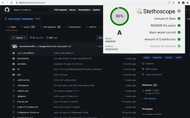
Task: Click the README file exists check icon
Action: [x=179, y=26]
